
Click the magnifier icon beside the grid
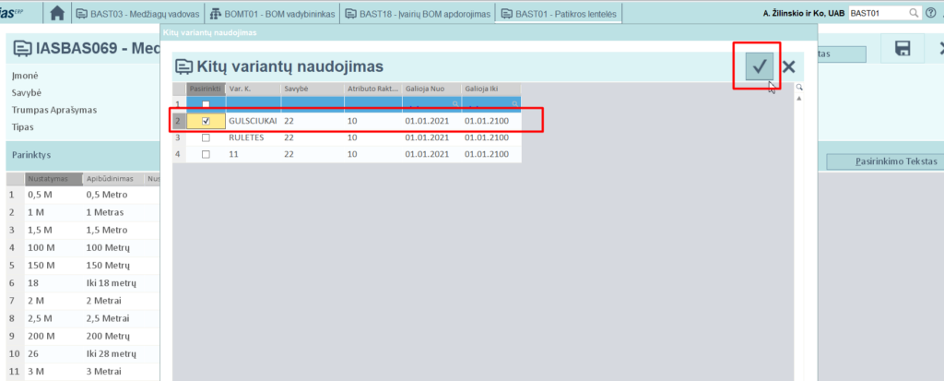pos(799,88)
